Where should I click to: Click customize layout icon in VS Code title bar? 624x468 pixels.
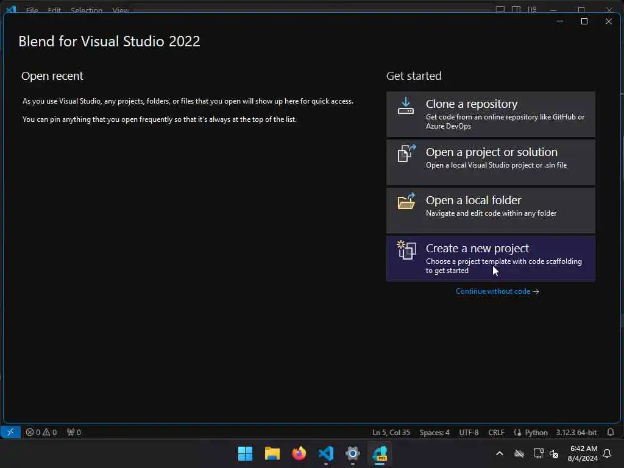pos(532,9)
